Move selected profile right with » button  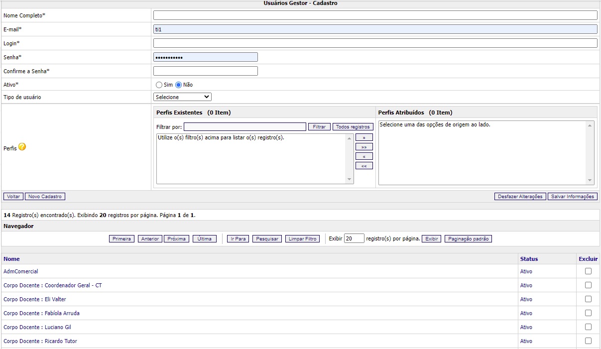pyautogui.click(x=364, y=137)
